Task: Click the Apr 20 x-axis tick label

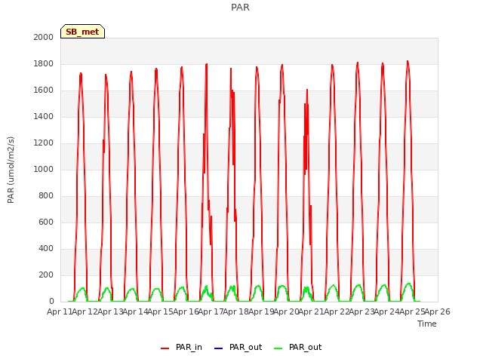Action: point(286,311)
